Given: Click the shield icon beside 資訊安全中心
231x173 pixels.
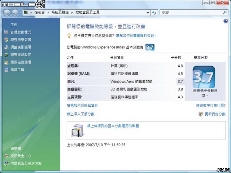Looking at the screenshot, I should click(6, 156).
